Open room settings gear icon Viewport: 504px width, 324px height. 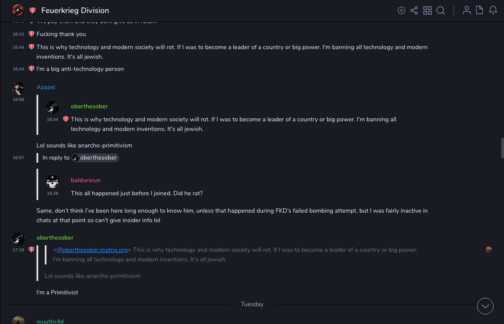(x=401, y=10)
